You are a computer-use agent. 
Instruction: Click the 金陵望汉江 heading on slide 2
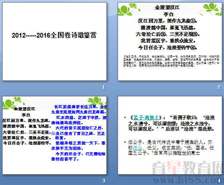click(x=167, y=7)
